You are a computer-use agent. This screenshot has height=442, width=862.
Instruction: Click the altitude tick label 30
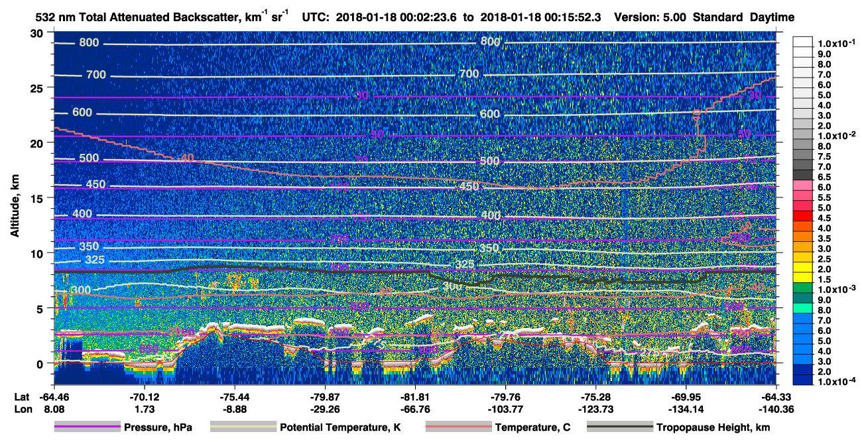[x=38, y=33]
